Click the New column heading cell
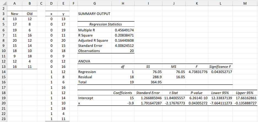This screenshot has height=122, width=258. click(14, 14)
